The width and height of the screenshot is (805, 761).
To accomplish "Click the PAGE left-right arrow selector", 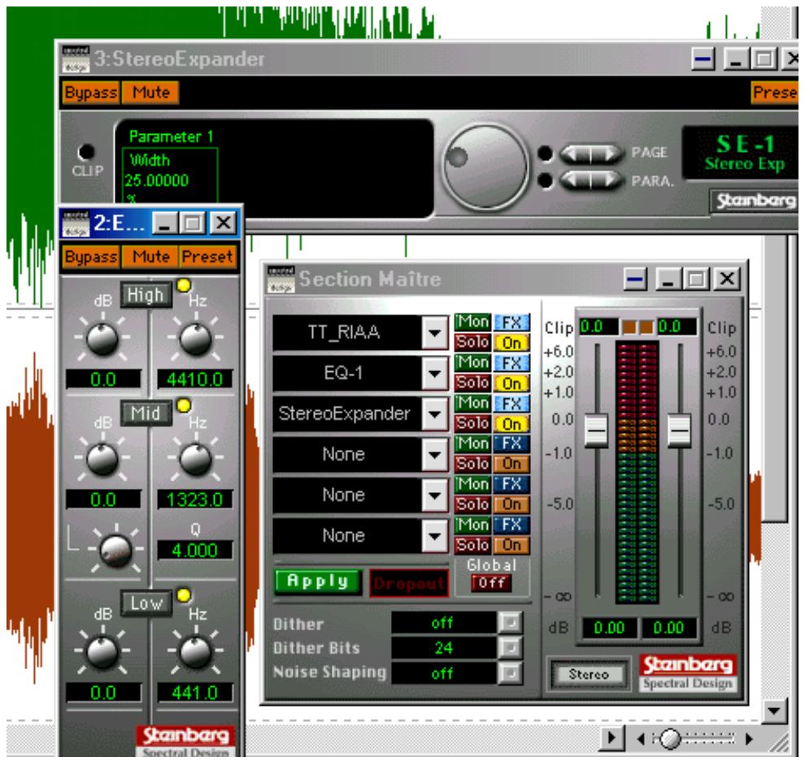I will (x=591, y=153).
